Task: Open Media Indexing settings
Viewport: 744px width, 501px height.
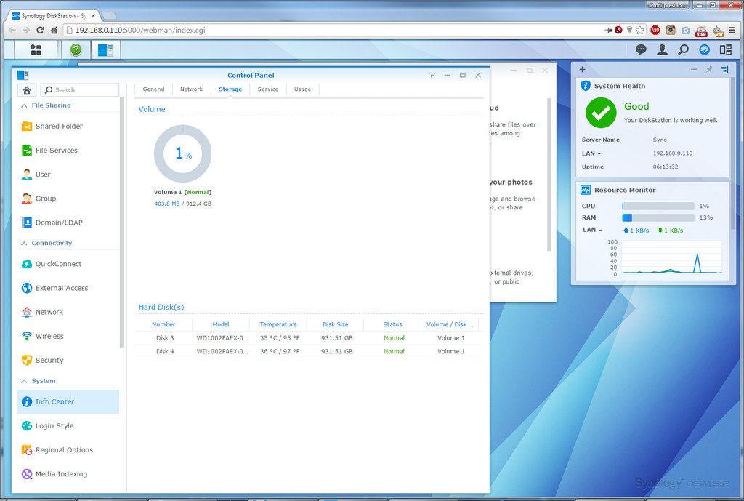Action: pyautogui.click(x=68, y=474)
